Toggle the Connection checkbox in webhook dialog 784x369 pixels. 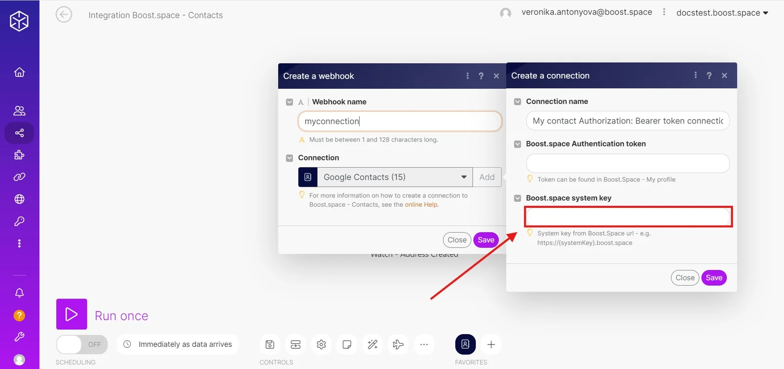[290, 158]
